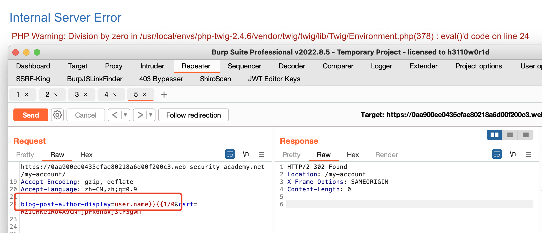Close Repeater tab 5

[144, 95]
